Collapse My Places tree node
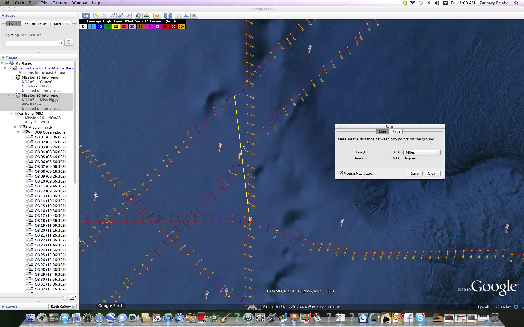 point(2,63)
